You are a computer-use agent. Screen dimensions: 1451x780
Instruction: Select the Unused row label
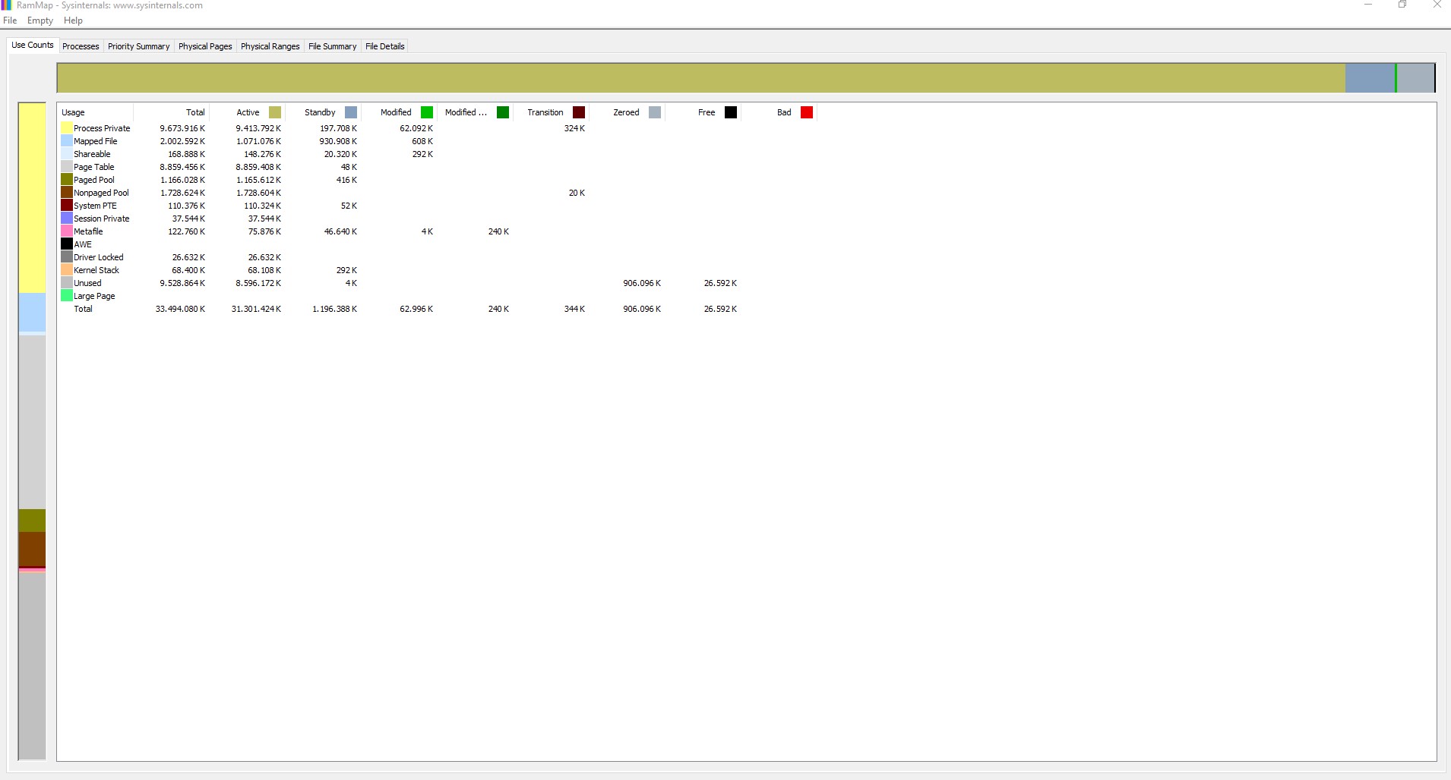[x=87, y=283]
